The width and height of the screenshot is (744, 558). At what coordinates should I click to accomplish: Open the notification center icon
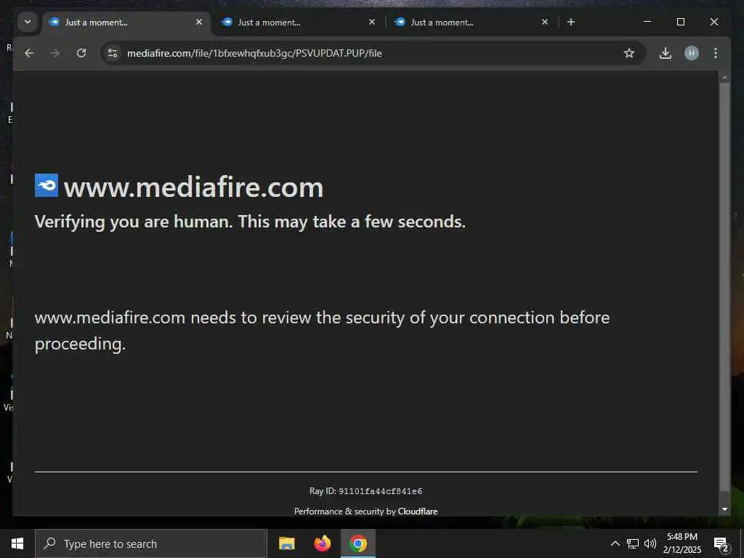tap(721, 544)
